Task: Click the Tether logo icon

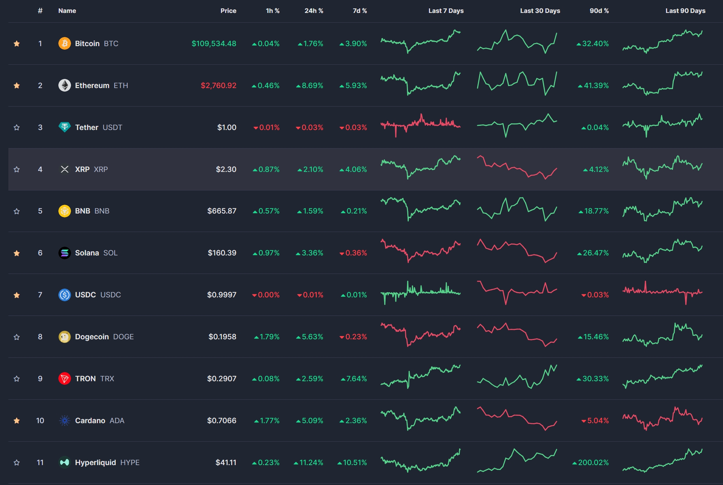Action: pos(64,127)
